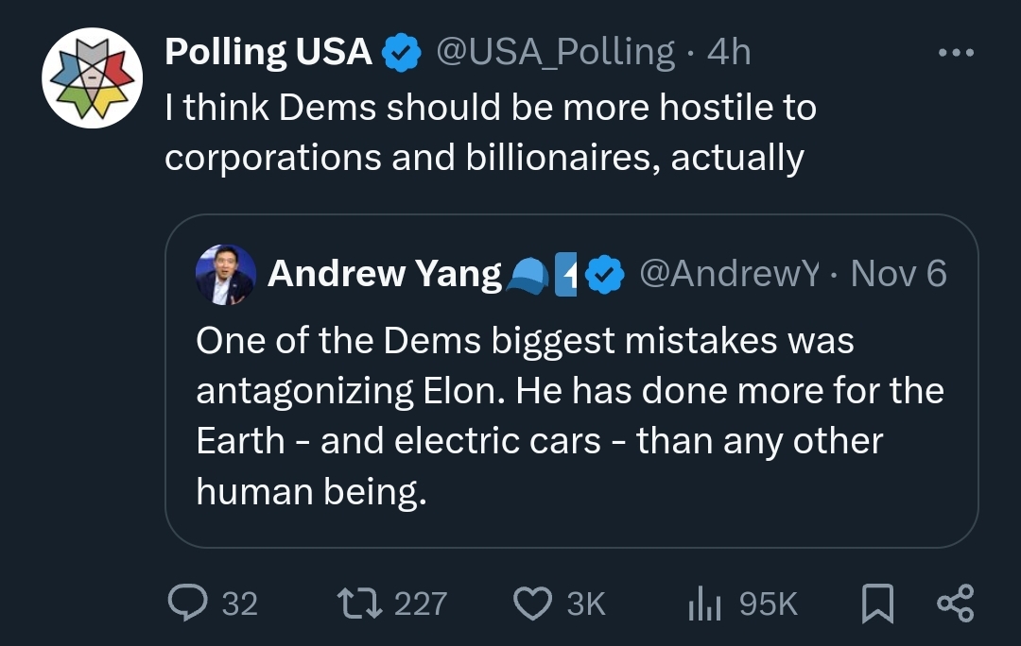
Task: Open the @USA_Polling handle link
Action: 555,52
